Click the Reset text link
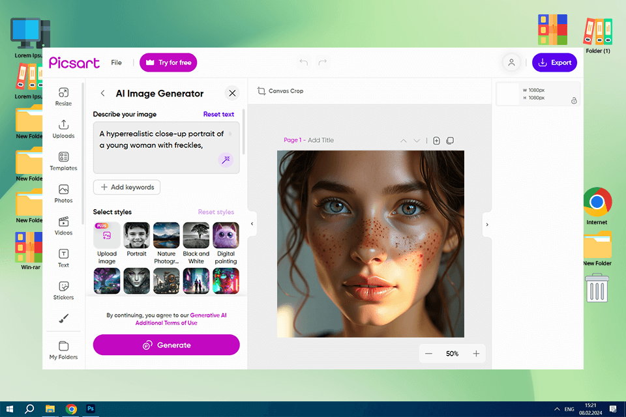This screenshot has width=626, height=417. [218, 114]
